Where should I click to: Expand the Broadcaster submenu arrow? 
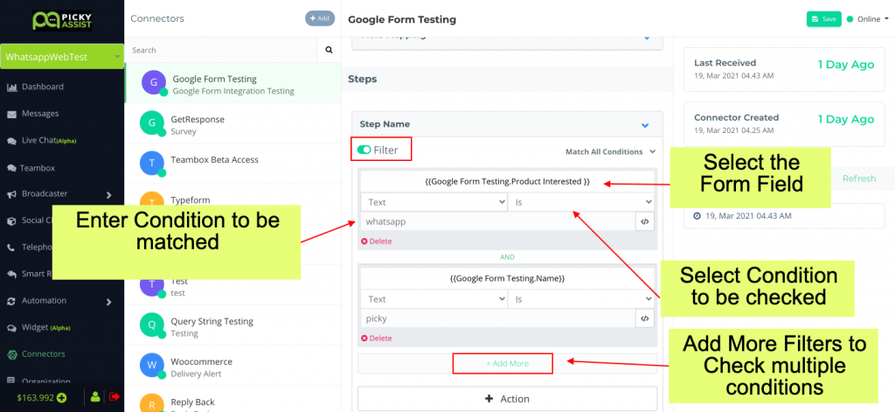tap(109, 195)
